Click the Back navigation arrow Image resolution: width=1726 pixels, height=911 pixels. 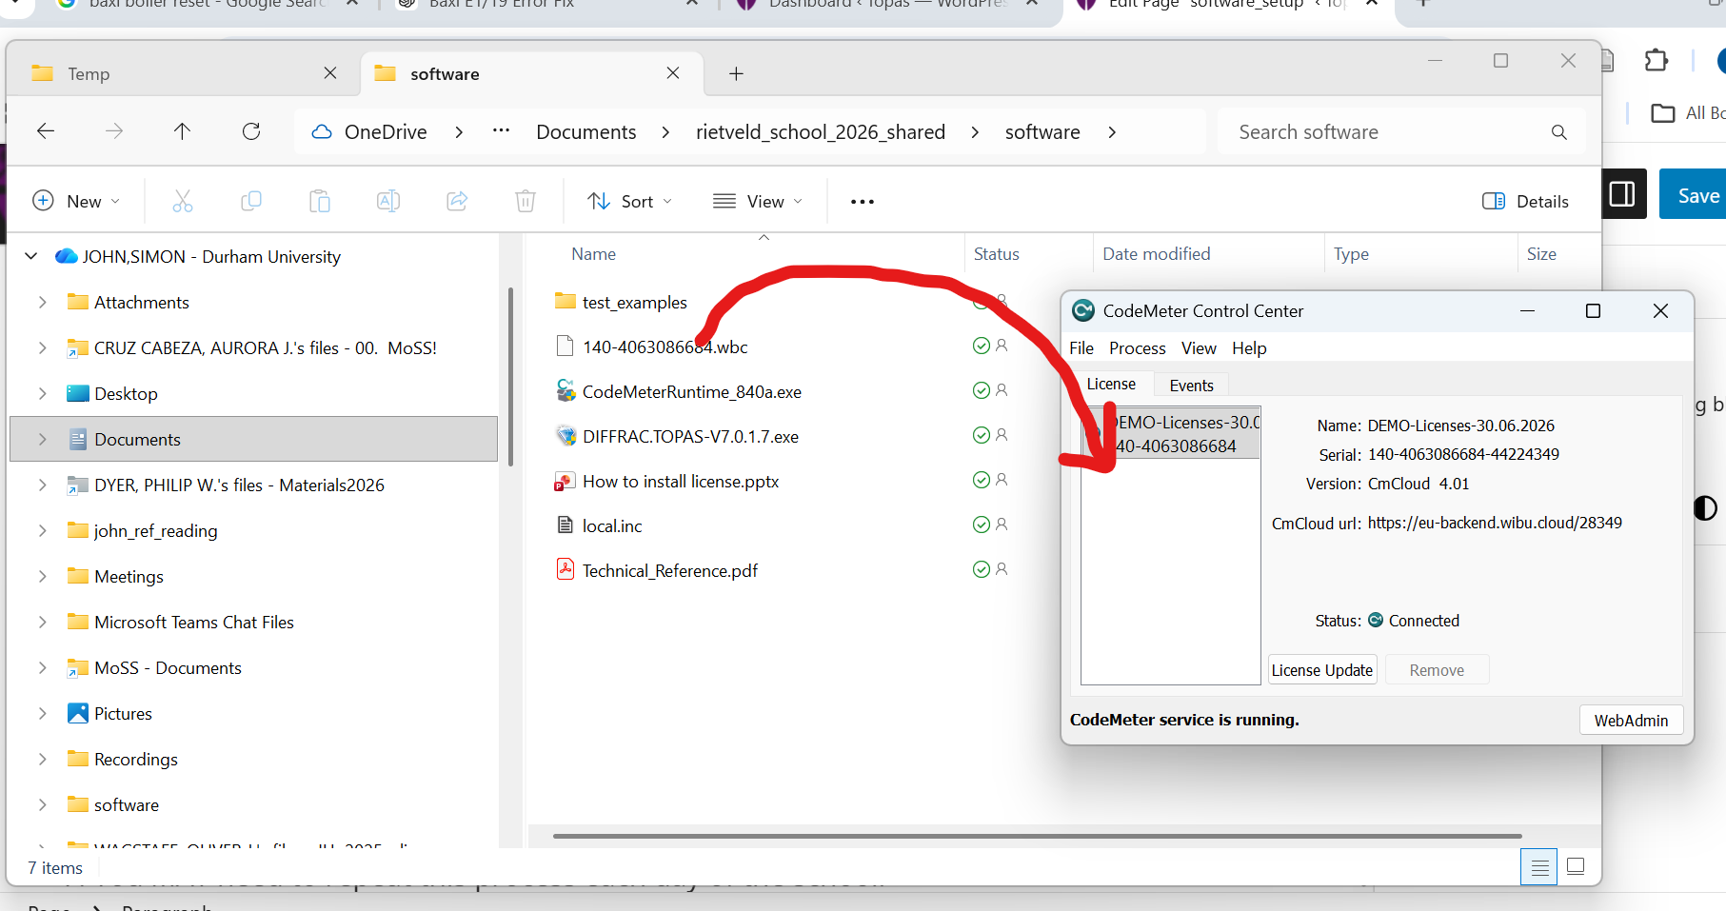tap(46, 131)
